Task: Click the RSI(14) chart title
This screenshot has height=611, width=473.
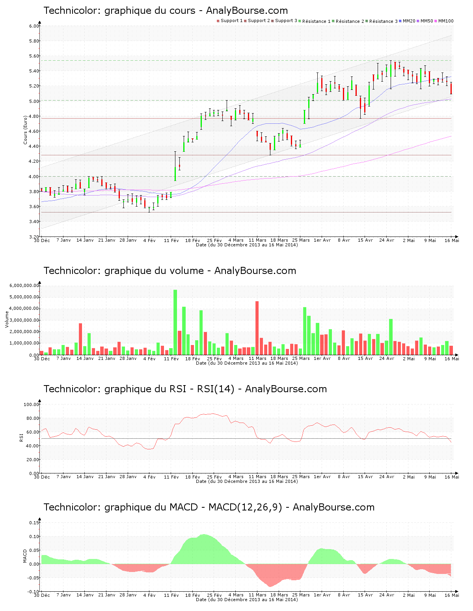Action: [x=185, y=389]
